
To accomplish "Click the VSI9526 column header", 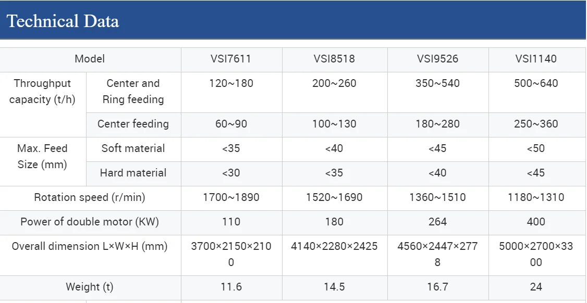I will pyautogui.click(x=437, y=59).
